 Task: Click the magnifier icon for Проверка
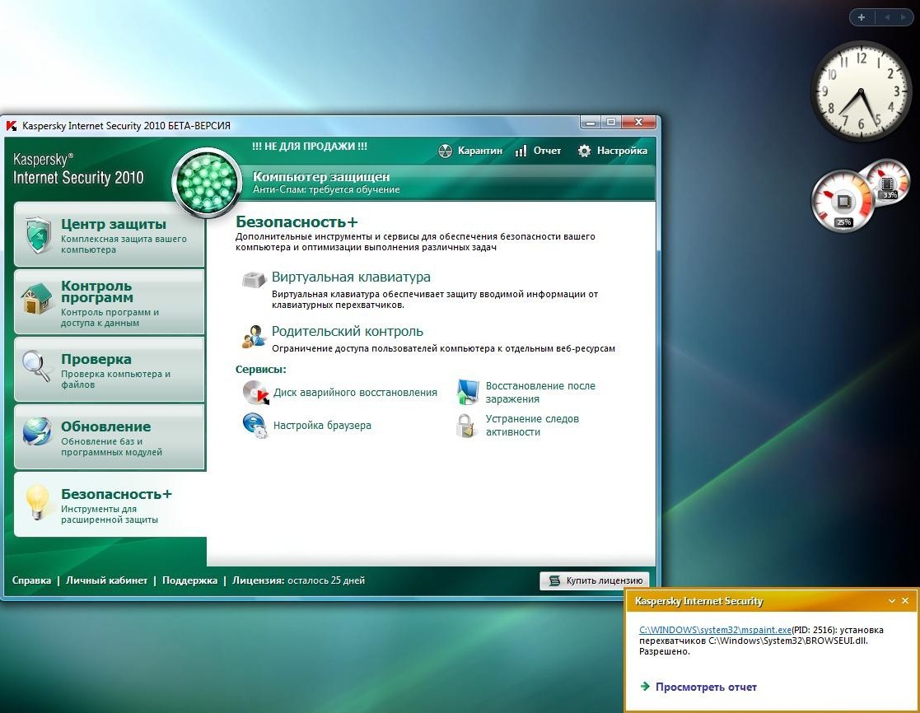click(36, 366)
